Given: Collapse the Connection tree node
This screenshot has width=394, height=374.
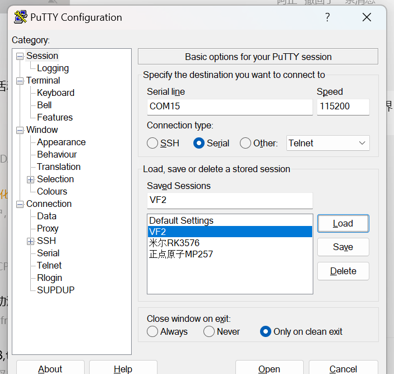Looking at the screenshot, I should [20, 204].
